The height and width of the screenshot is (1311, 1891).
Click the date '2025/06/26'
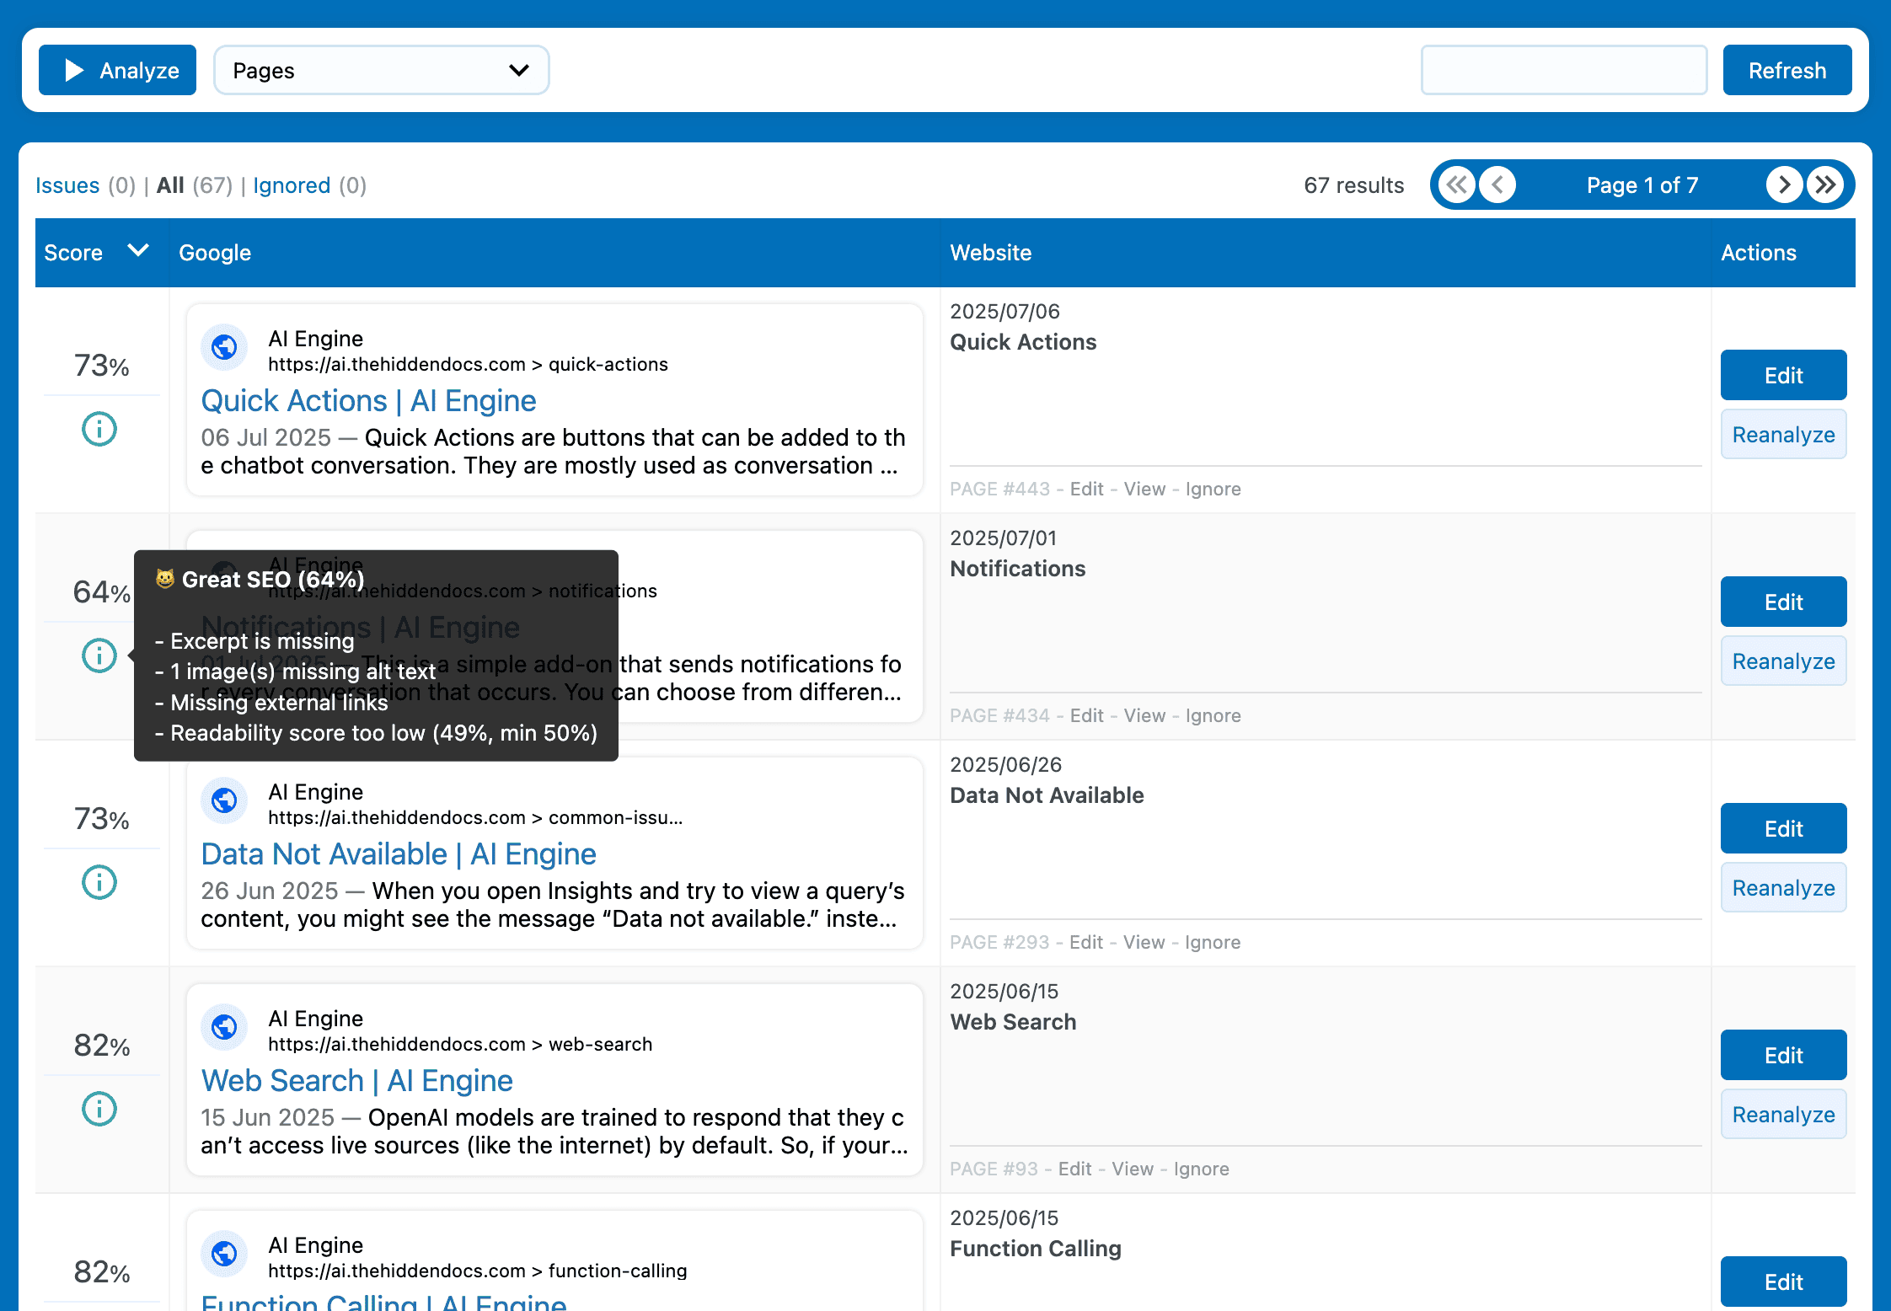pos(1005,764)
